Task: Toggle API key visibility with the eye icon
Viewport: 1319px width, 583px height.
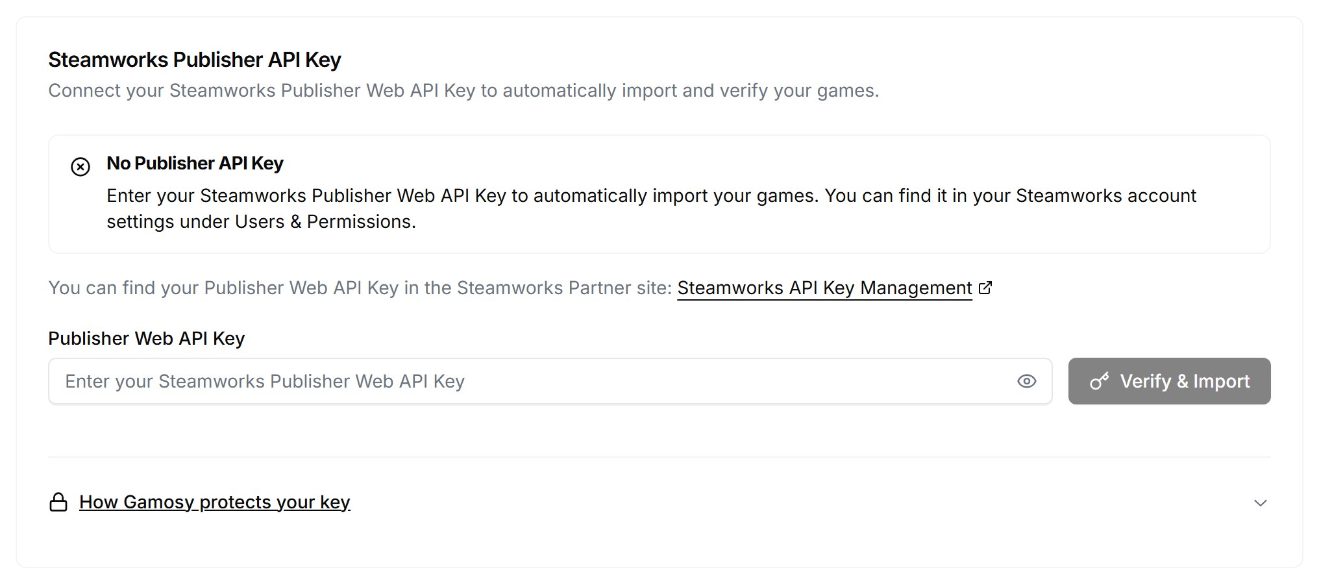Action: (x=1026, y=381)
